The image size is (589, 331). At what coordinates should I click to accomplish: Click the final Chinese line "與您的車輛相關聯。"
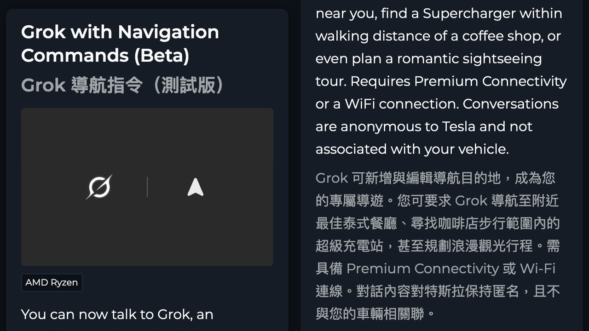click(375, 314)
